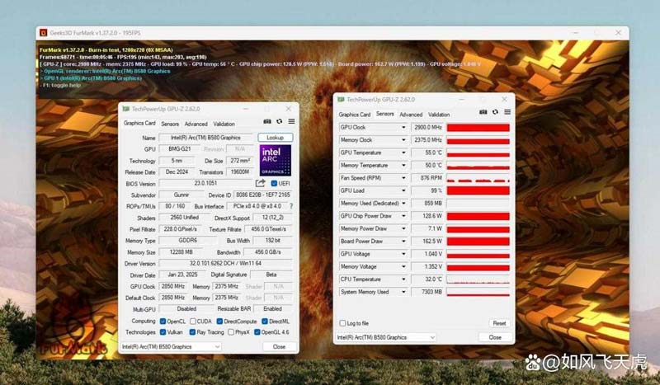Expand the GPU Clock sensor dropdown

403,128
